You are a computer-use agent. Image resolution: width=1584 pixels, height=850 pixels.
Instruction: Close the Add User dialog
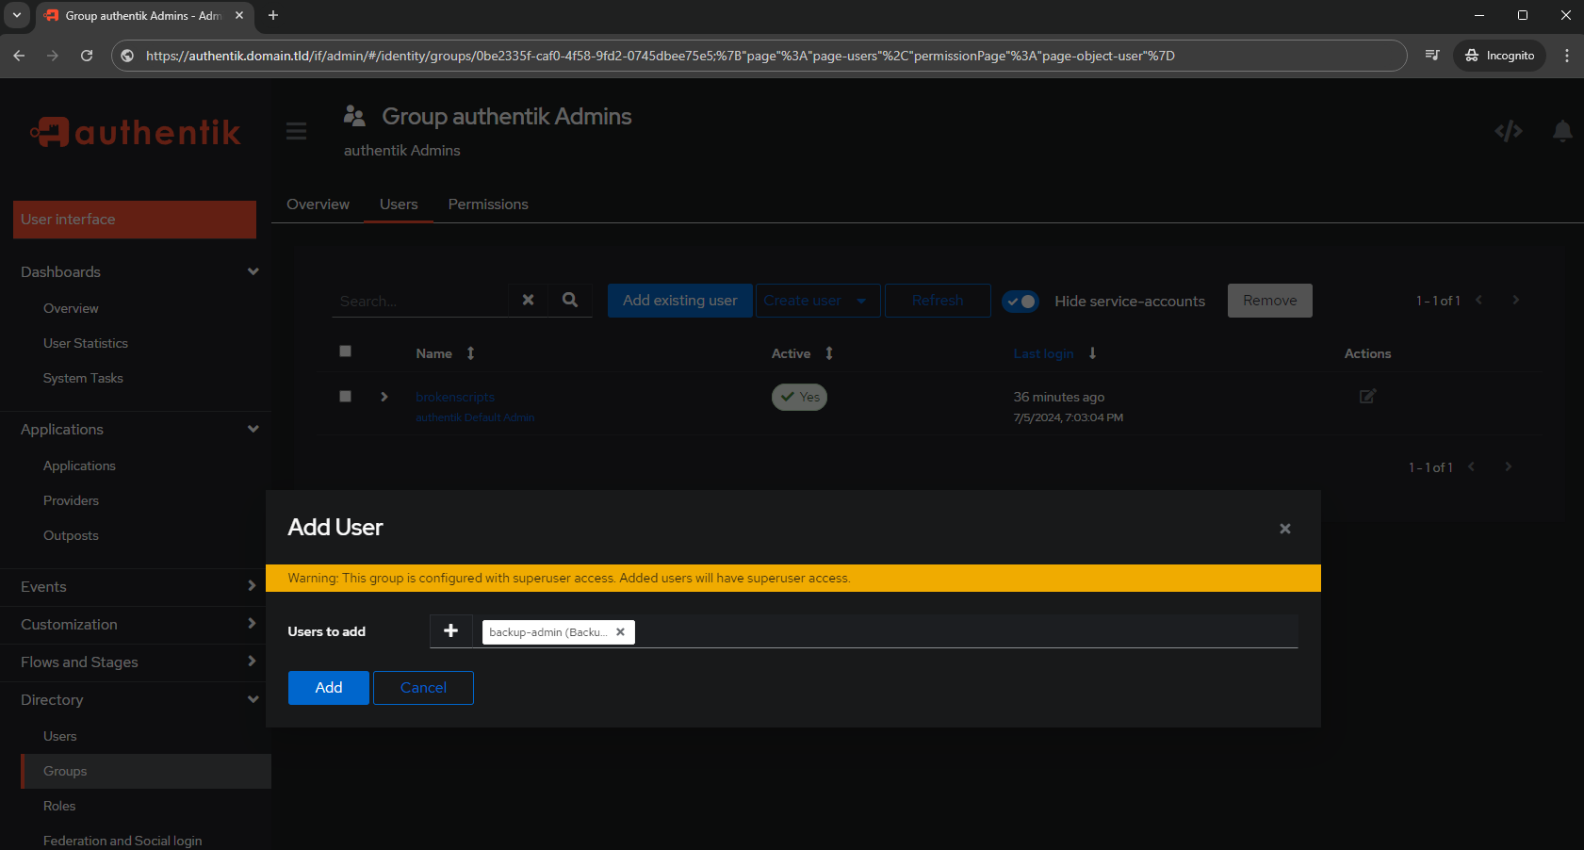(x=1285, y=529)
